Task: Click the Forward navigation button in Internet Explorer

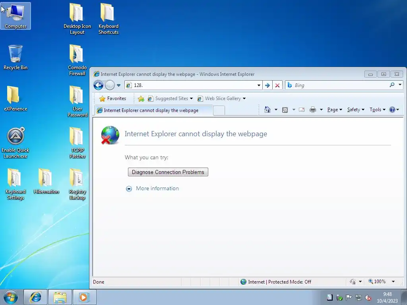Action: 110,85
